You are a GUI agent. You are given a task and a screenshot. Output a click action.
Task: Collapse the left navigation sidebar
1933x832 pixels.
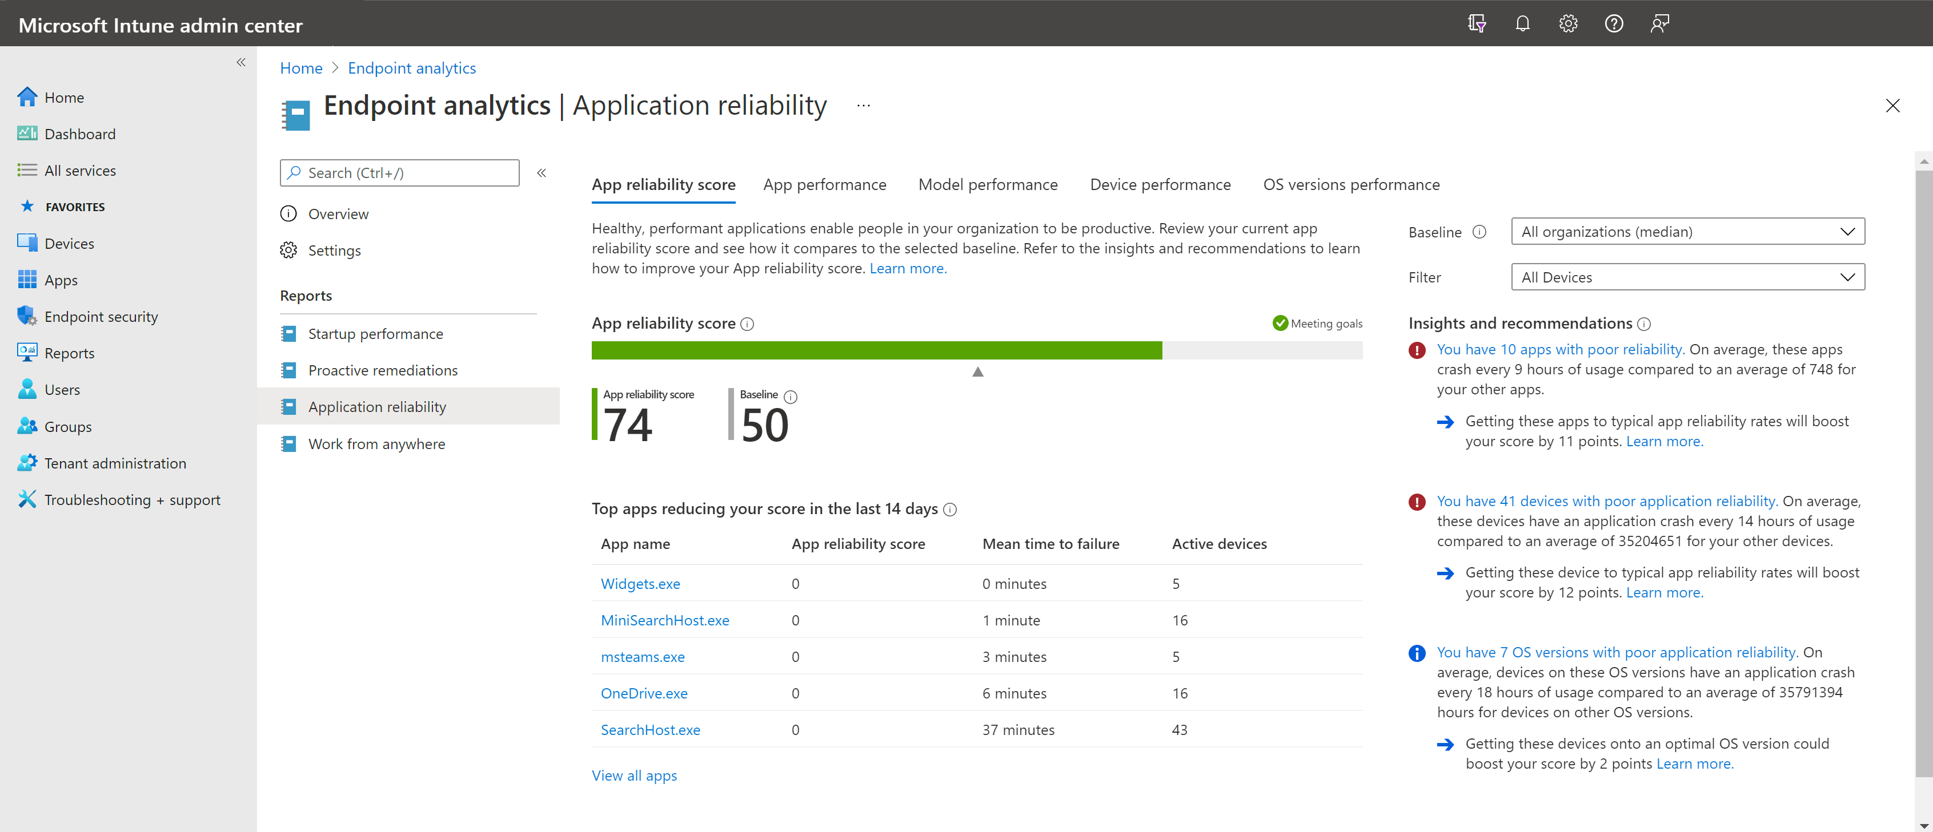point(241,62)
